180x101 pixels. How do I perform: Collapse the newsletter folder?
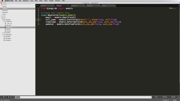tap(3, 20)
